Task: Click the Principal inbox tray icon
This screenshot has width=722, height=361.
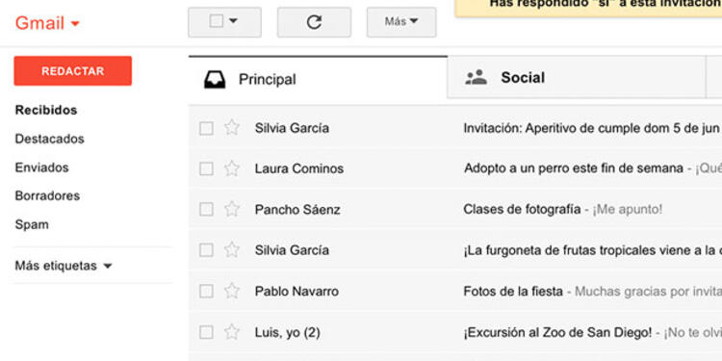Action: 215,80
